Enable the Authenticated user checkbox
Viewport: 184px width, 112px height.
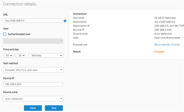coord(5,34)
